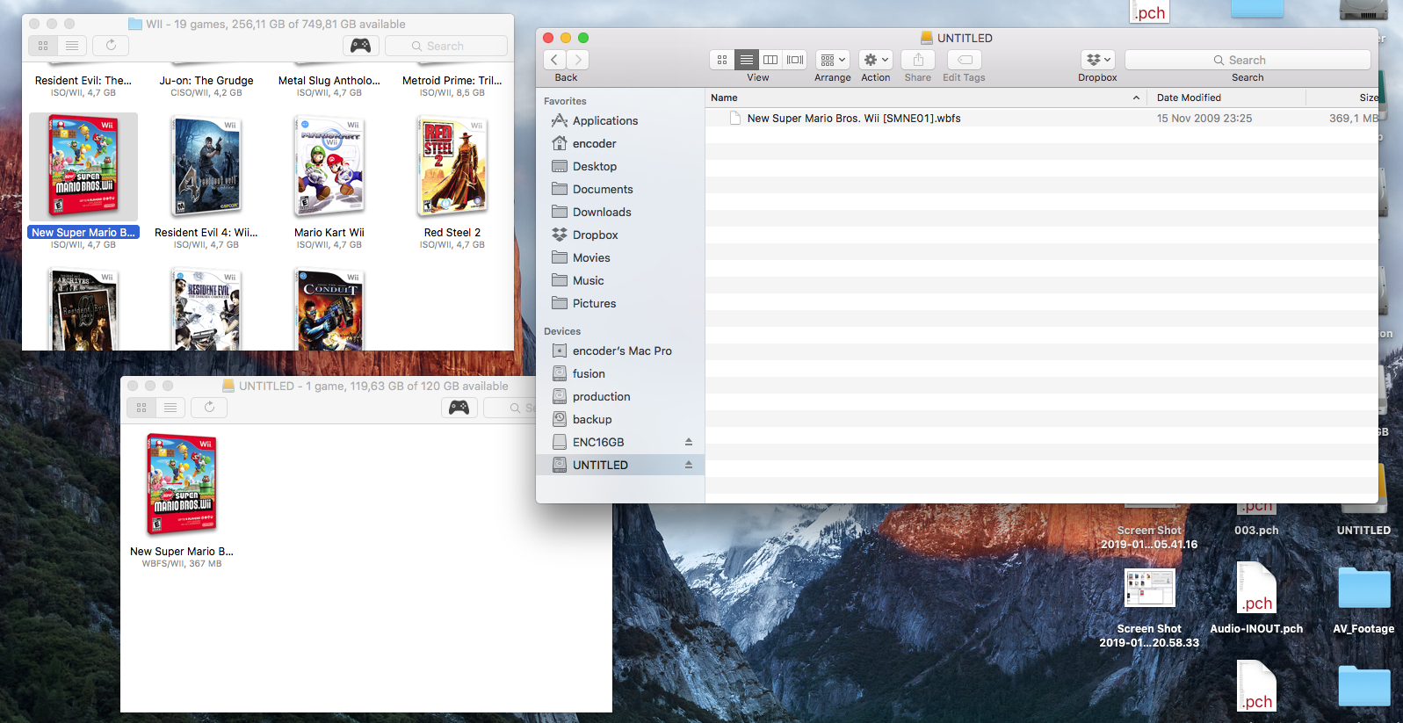Switch UNTITLED games window to grid view
Screen dimensions: 1403x723
coord(141,408)
